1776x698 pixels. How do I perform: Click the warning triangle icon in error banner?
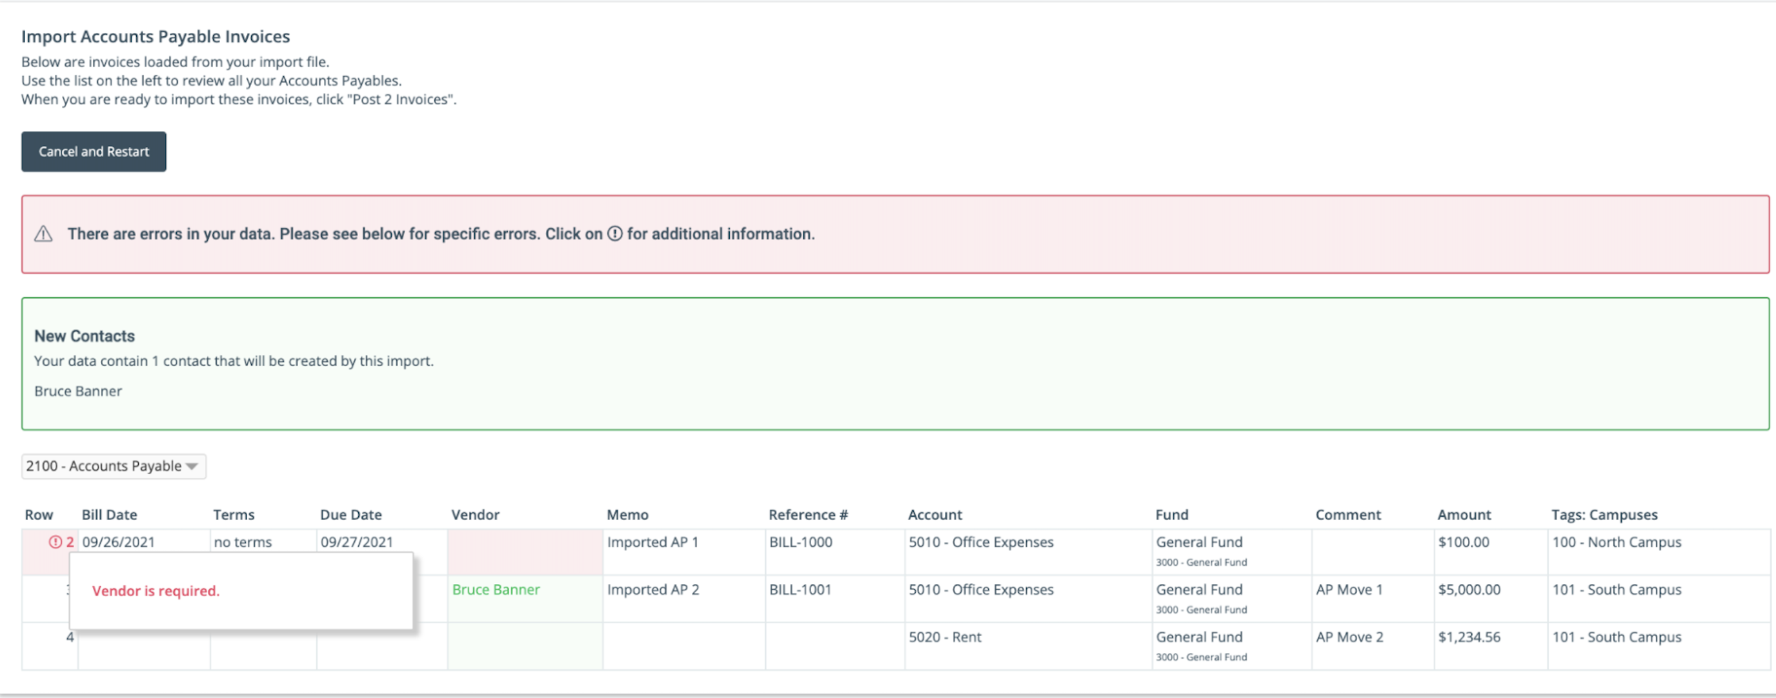tap(43, 234)
